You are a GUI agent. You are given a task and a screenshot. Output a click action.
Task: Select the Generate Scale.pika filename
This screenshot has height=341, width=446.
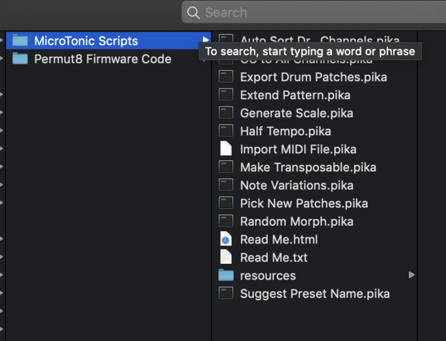tap(296, 113)
